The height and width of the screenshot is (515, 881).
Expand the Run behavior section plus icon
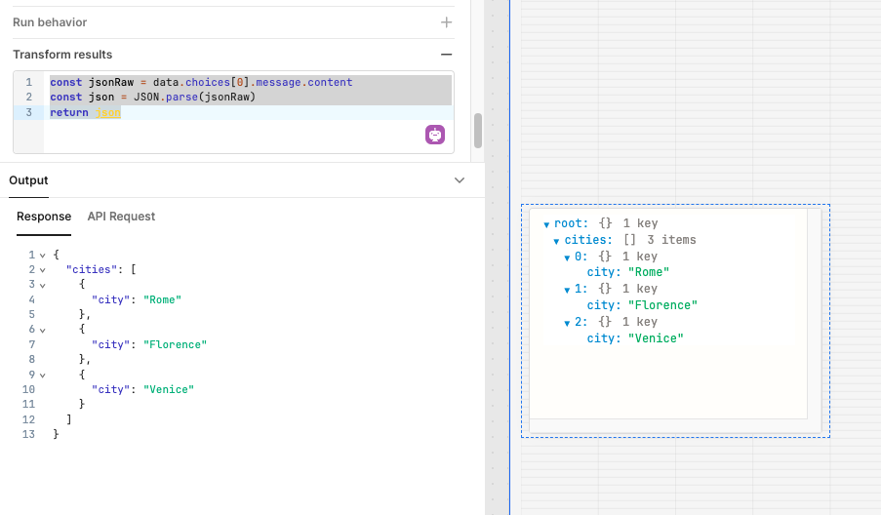446,22
